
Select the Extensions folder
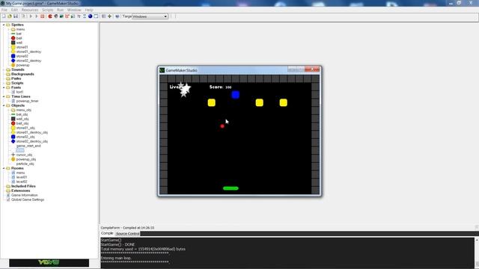(20, 191)
